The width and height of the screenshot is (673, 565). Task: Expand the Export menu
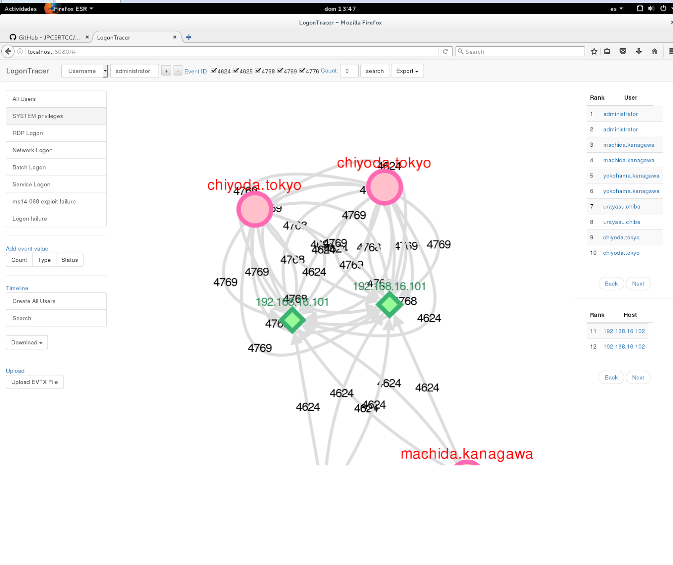pyautogui.click(x=407, y=71)
